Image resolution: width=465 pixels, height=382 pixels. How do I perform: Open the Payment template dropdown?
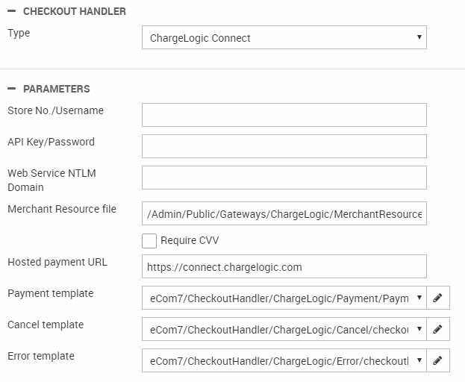(x=284, y=298)
